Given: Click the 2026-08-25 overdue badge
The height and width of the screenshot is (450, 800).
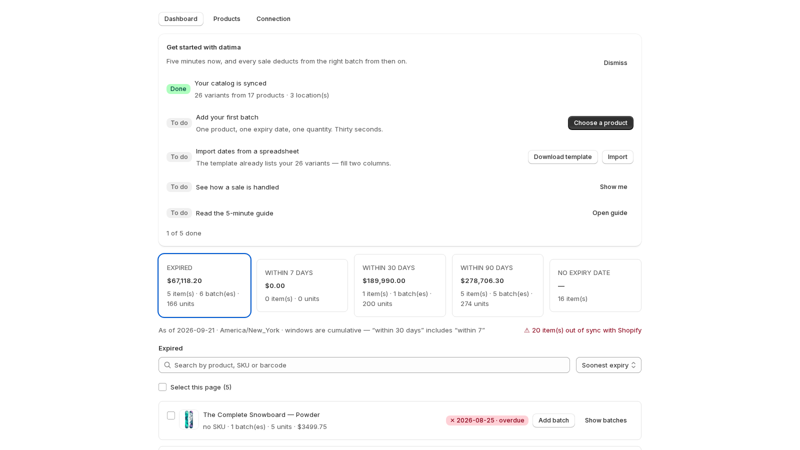Looking at the screenshot, I should 487,420.
